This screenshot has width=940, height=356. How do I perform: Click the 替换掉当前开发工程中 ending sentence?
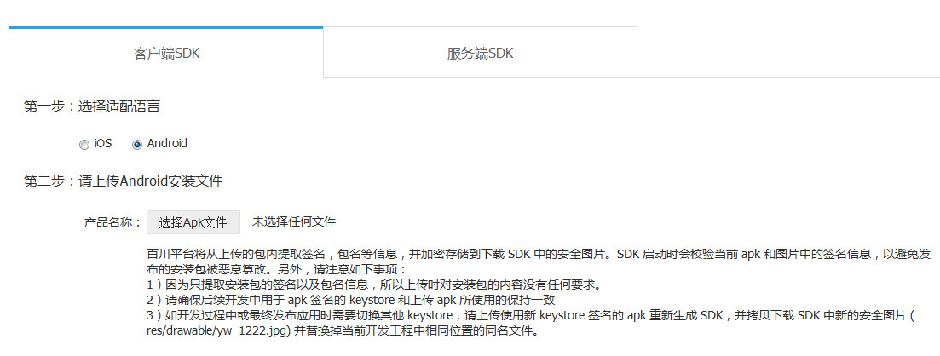coord(416,331)
